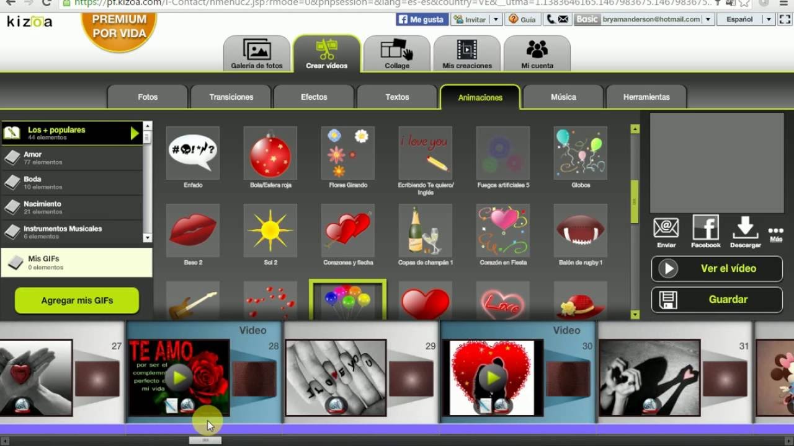Open the Collage section
This screenshot has width=794, height=446.
click(397, 54)
